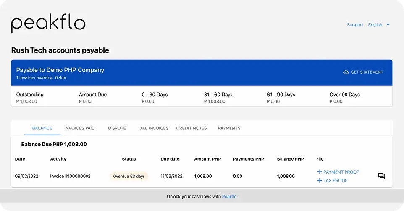The image size is (404, 211).
Task: Click the Overdue 53 days status badge
Action: point(129,176)
